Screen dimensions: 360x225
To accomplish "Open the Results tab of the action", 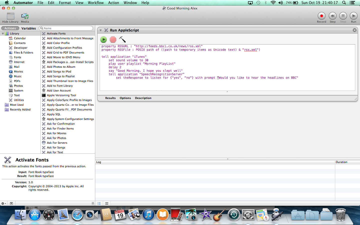I will pos(110,98).
